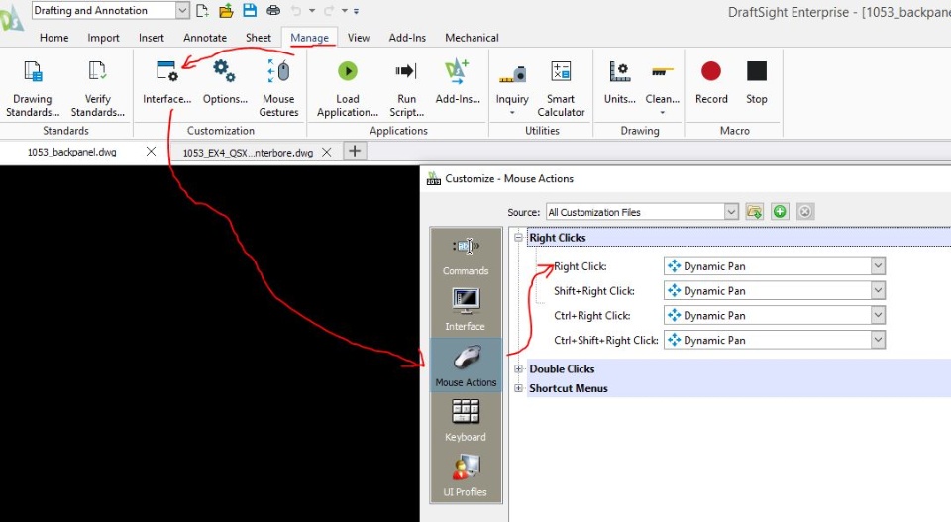
Task: Switch to 1053_EX4_QSX...nterbore.dwg tab
Action: [x=248, y=153]
